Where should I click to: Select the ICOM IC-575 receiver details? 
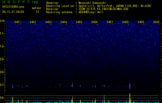tap(103, 9)
